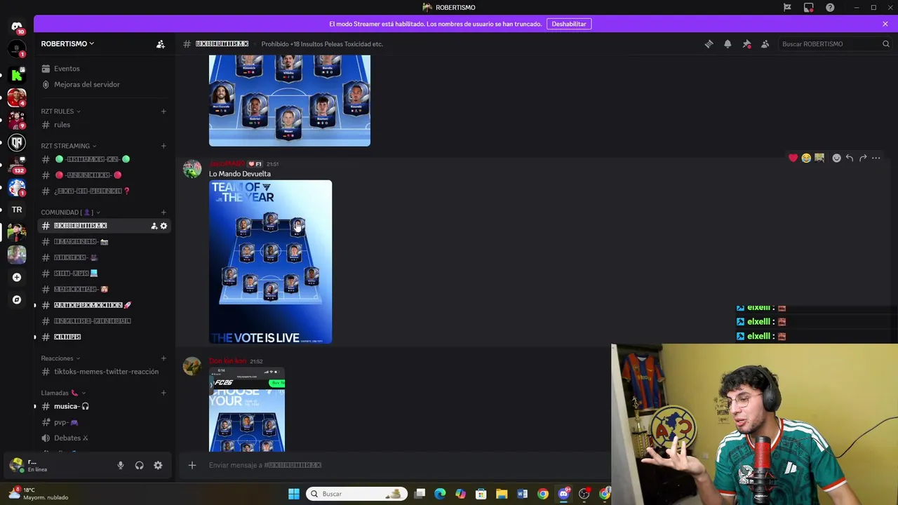898x505 pixels.
Task: Open more options on hovered message
Action: coord(876,159)
